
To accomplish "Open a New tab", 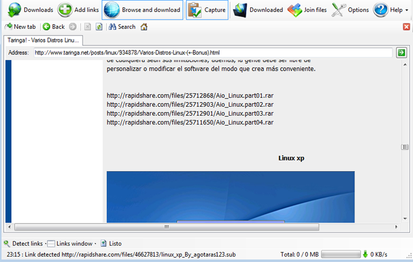I will pos(20,27).
